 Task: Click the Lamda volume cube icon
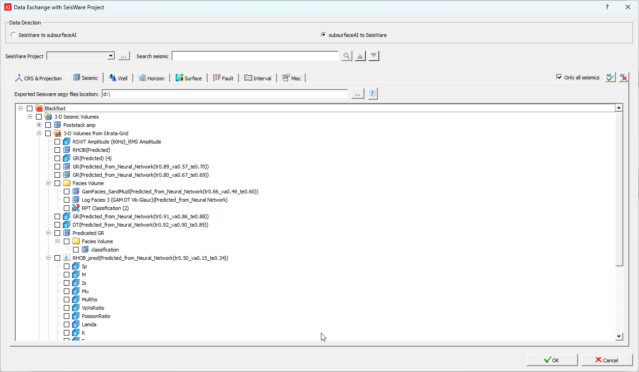point(76,324)
